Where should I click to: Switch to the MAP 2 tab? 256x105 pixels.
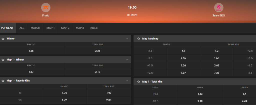(x=65, y=28)
